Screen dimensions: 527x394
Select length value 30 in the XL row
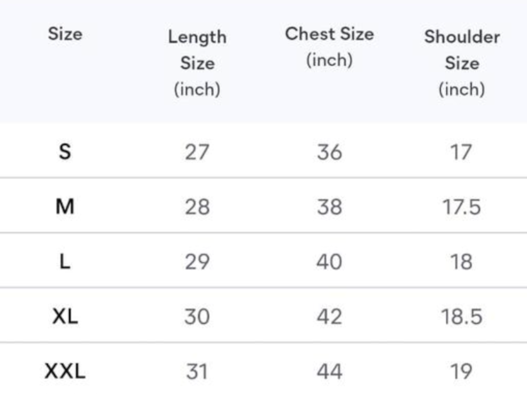pos(197,316)
